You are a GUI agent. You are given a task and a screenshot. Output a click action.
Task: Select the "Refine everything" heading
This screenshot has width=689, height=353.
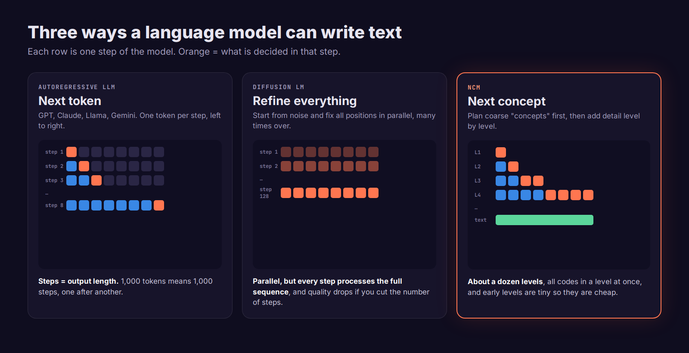(304, 101)
